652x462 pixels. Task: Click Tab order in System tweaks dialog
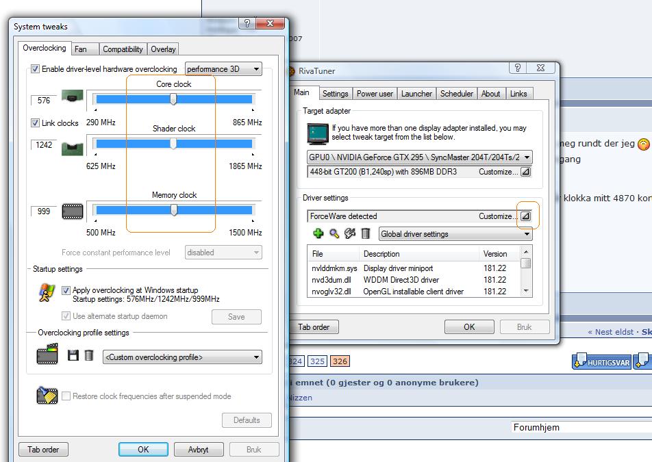(43, 450)
